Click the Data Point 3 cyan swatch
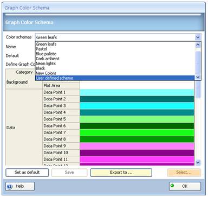 [x=137, y=106]
